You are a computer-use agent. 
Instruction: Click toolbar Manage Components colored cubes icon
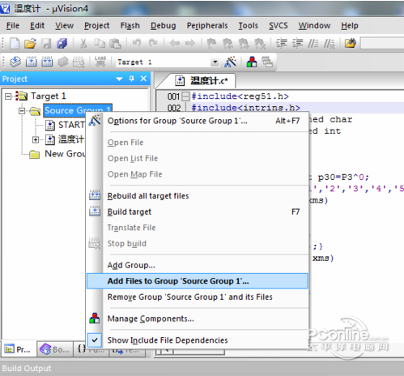pyautogui.click(x=252, y=62)
